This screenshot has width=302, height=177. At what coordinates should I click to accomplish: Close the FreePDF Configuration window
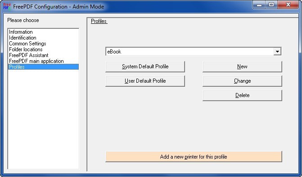[x=288, y=5]
